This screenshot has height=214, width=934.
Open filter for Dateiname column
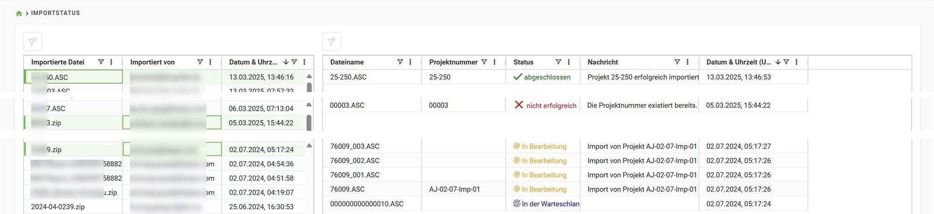(400, 62)
